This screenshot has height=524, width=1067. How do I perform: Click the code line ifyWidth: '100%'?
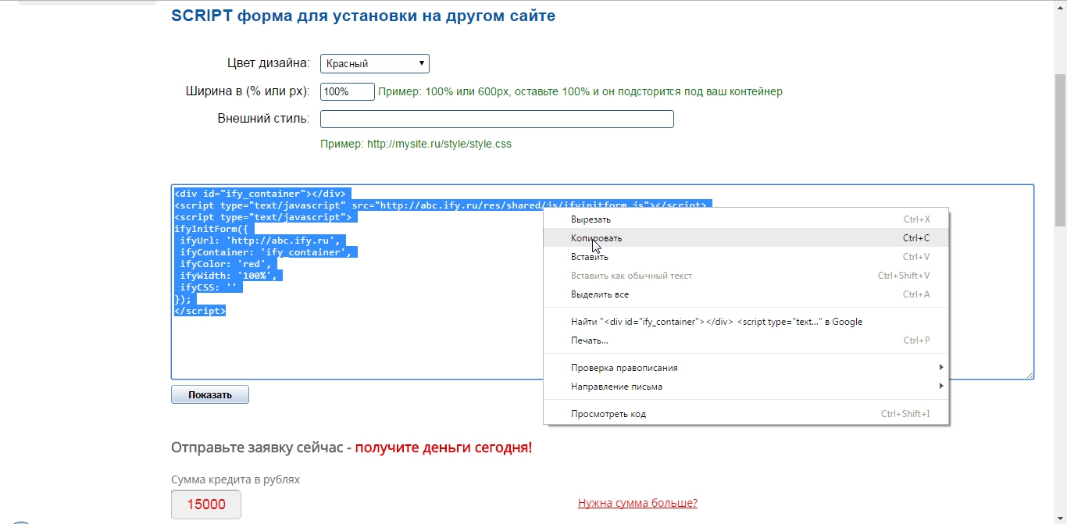click(x=228, y=276)
